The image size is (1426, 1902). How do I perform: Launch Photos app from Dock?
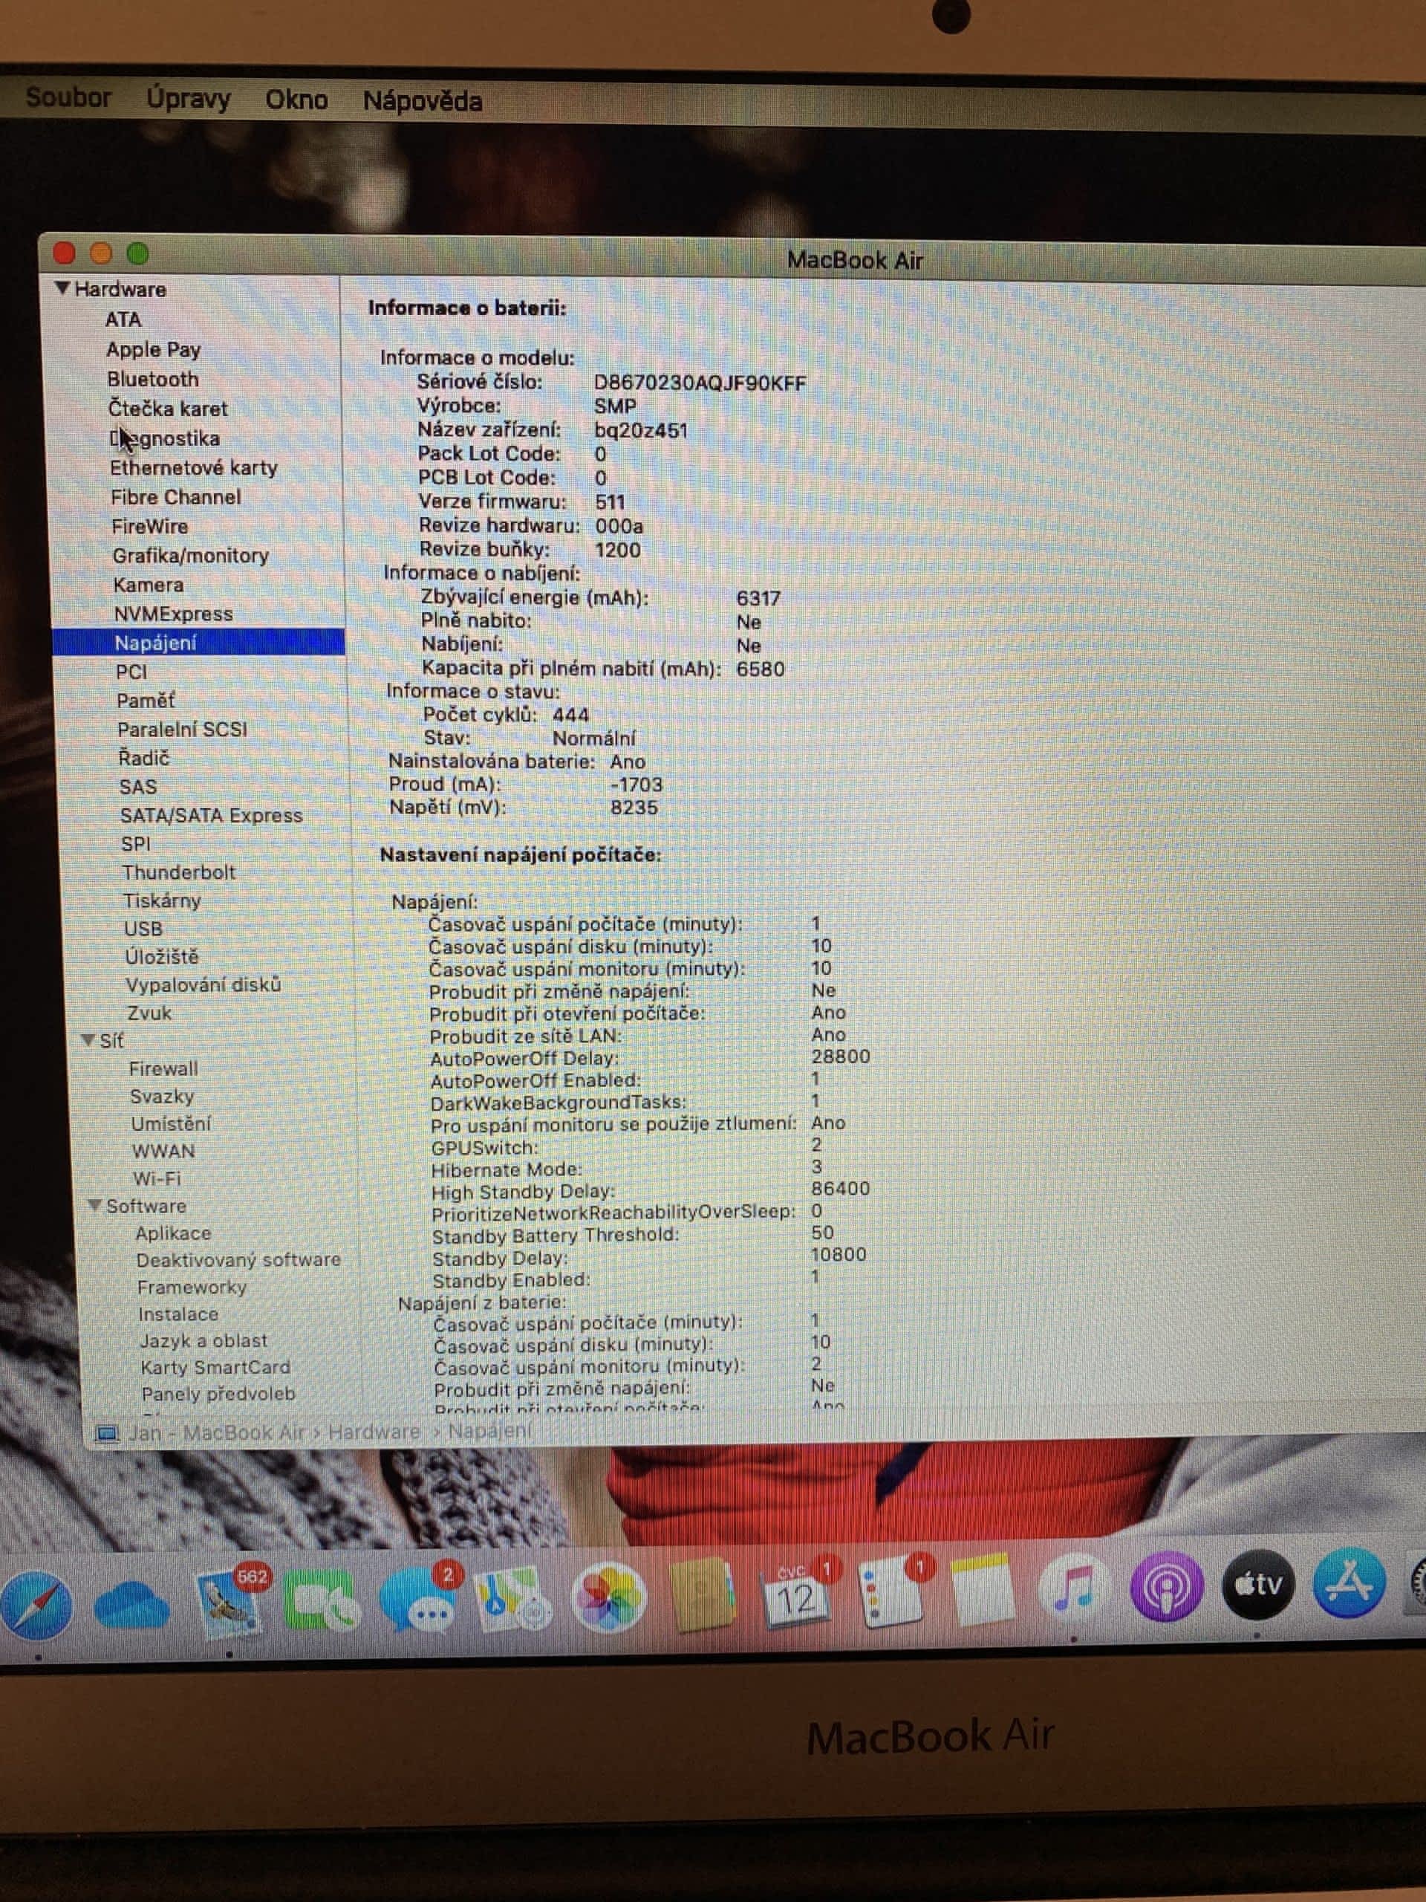click(608, 1597)
